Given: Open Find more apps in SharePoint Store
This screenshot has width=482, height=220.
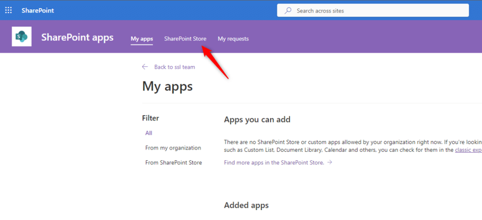Looking at the screenshot, I should point(278,162).
